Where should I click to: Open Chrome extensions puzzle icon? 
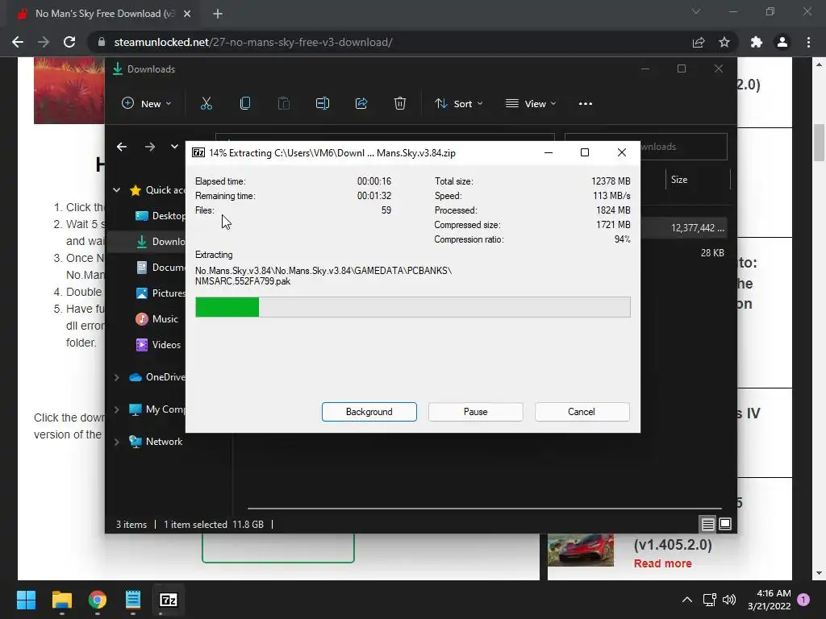point(757,42)
